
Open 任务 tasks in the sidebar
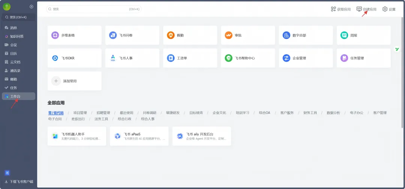pos(19,88)
